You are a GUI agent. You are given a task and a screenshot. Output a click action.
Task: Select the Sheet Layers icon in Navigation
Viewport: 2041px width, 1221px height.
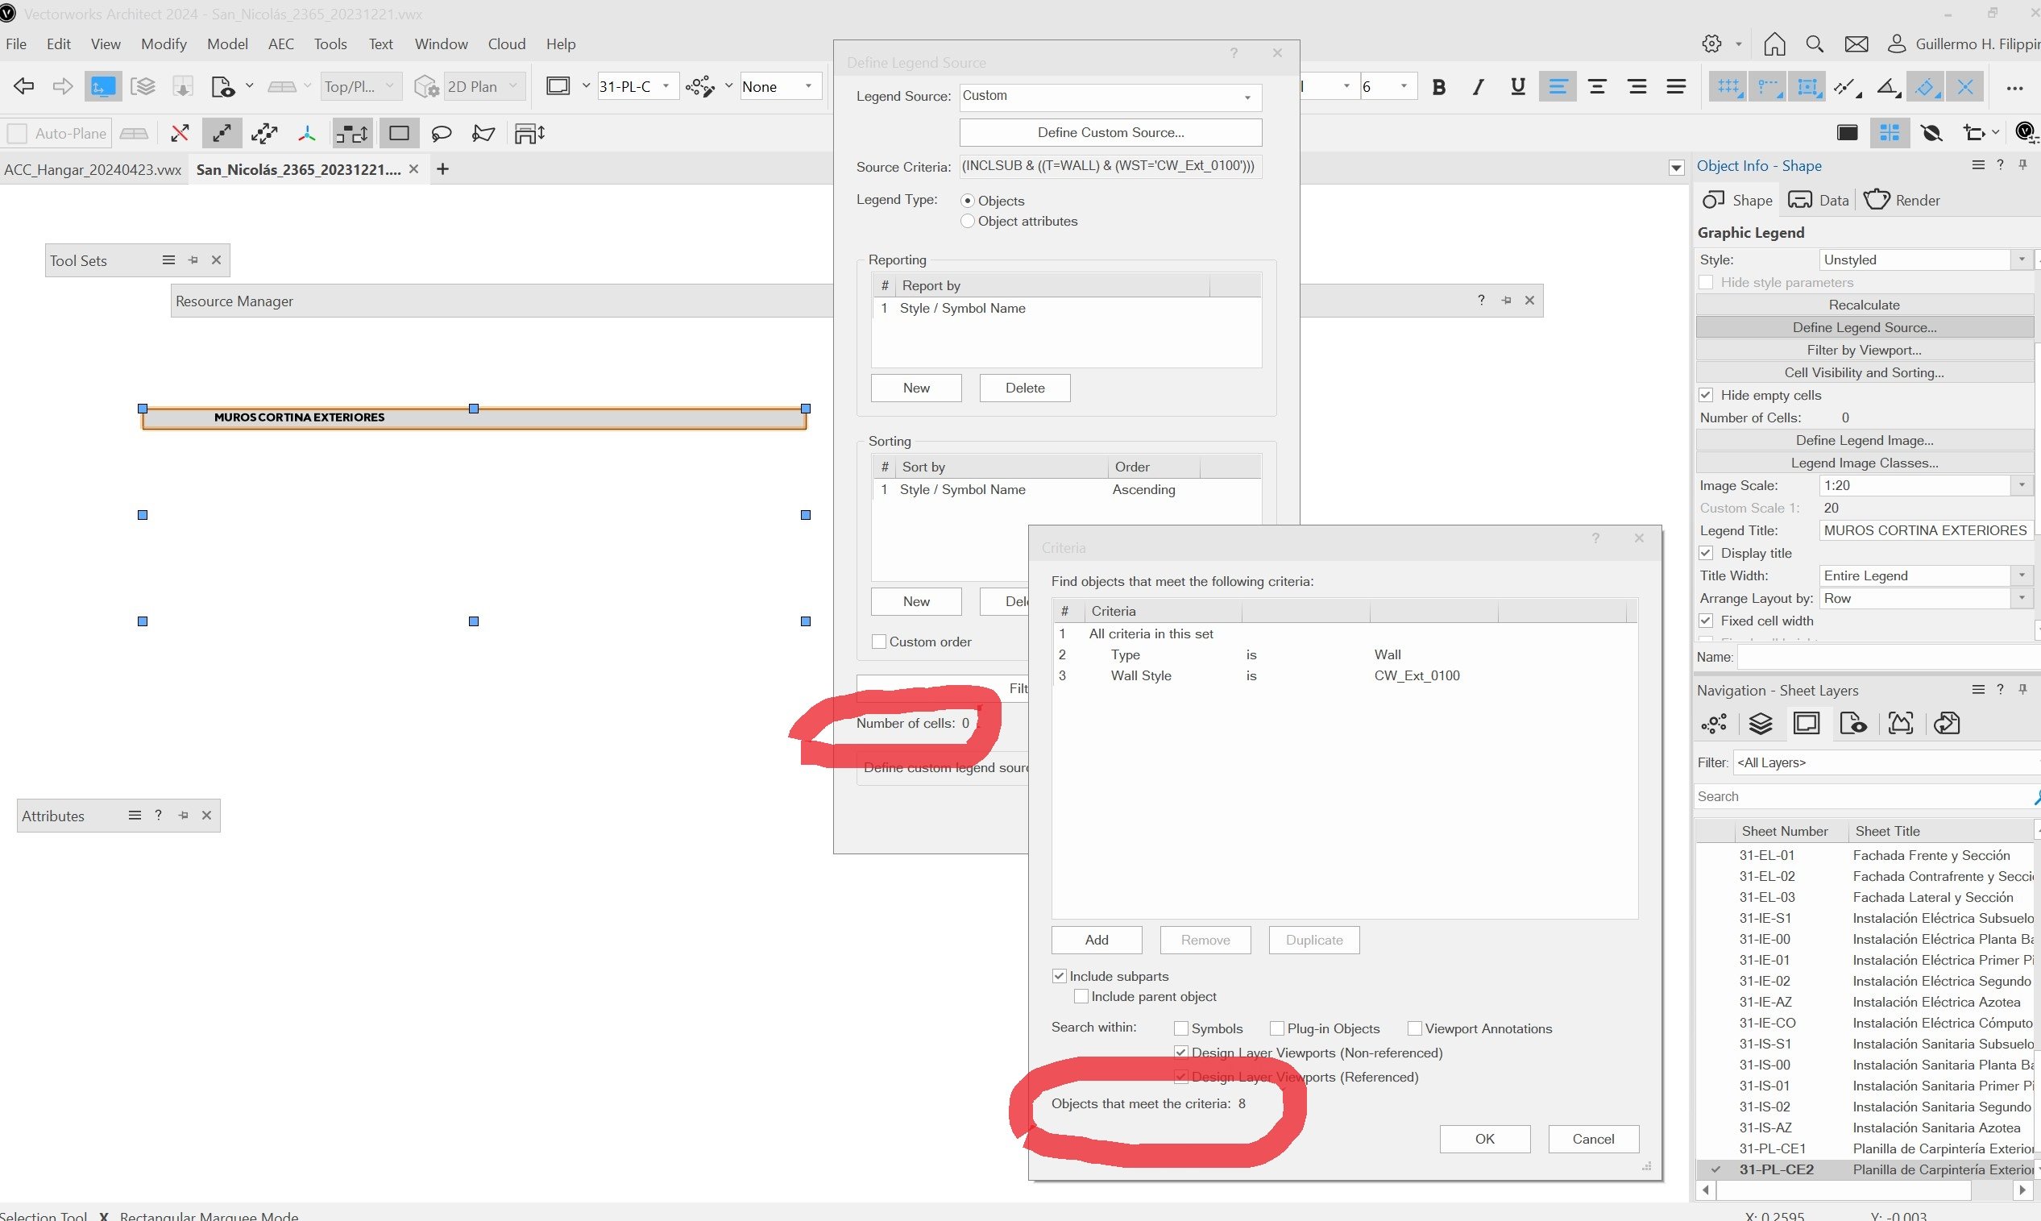(x=1807, y=723)
